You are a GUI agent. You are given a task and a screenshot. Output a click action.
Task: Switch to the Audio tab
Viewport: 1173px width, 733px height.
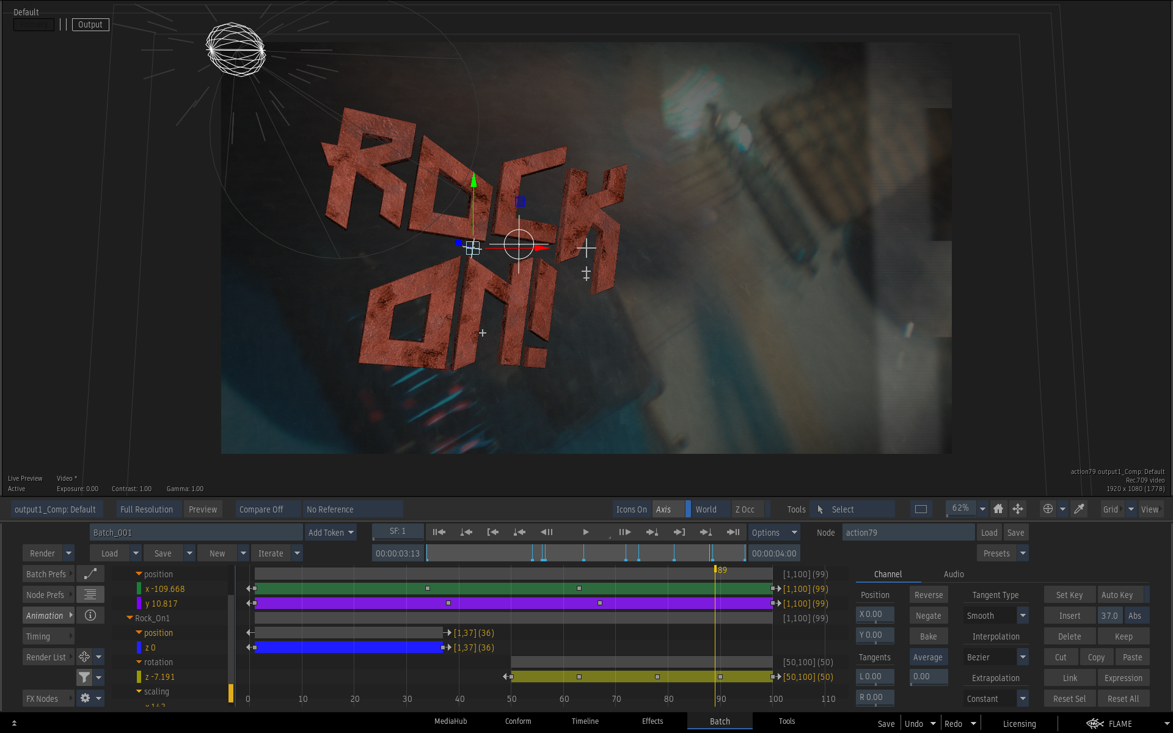pyautogui.click(x=953, y=574)
